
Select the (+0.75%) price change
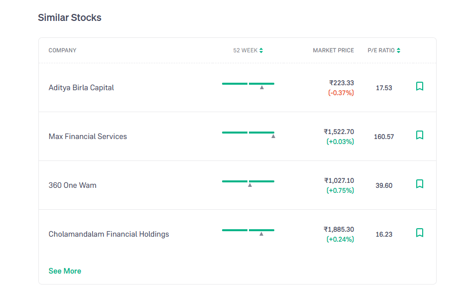tap(340, 190)
